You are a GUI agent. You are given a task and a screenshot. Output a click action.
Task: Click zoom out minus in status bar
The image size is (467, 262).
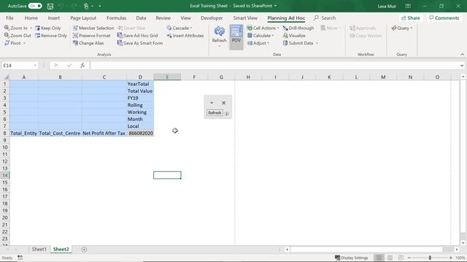[x=409, y=258]
